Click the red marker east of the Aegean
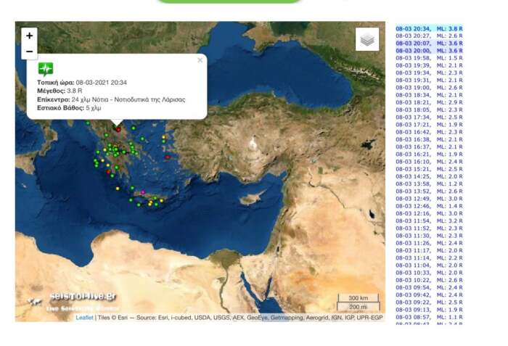508x346 pixels. (x=168, y=157)
